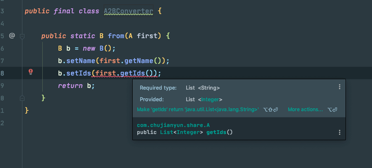Click the @ gutter icon beside line 5
The height and width of the screenshot is (168, 372).
click(12, 36)
